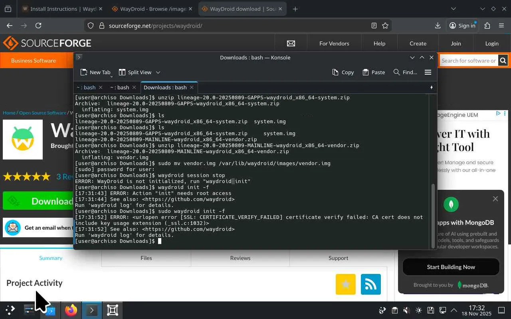Click the SourceForge search magnifier button
Screen dimensions: 511x319
(503, 61)
